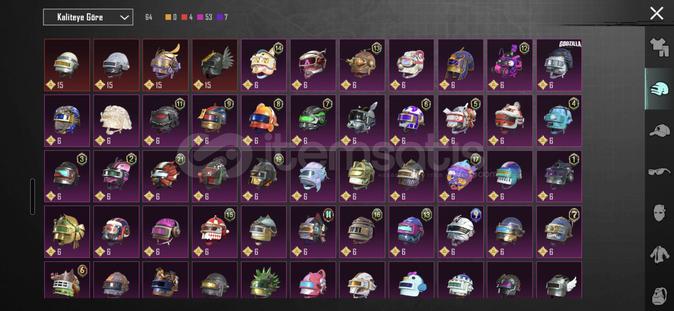This screenshot has width=674, height=311.
Task: Click the vertical scrollbar handle
Action: pos(33,197)
